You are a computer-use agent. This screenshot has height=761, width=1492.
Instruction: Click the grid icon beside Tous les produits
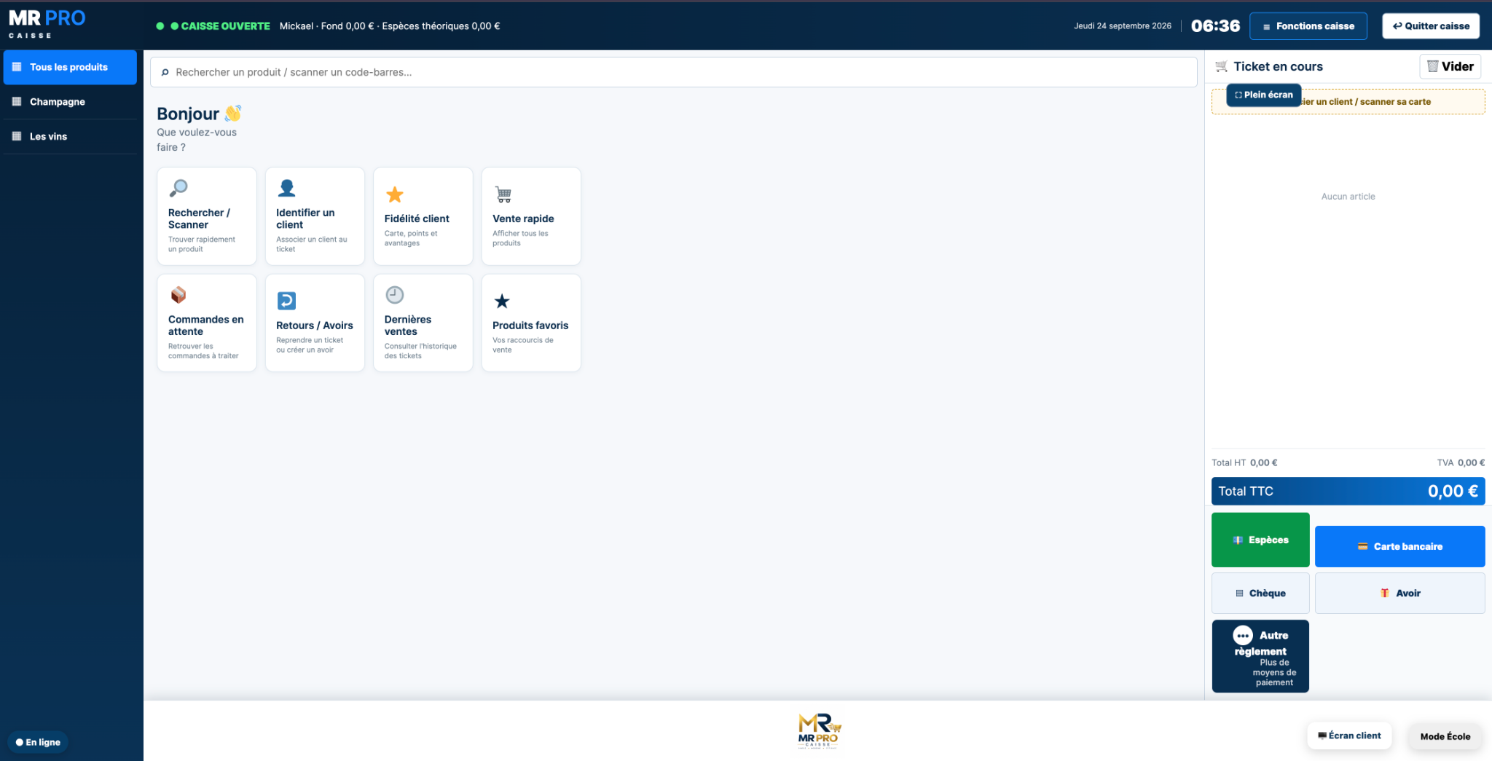[17, 67]
